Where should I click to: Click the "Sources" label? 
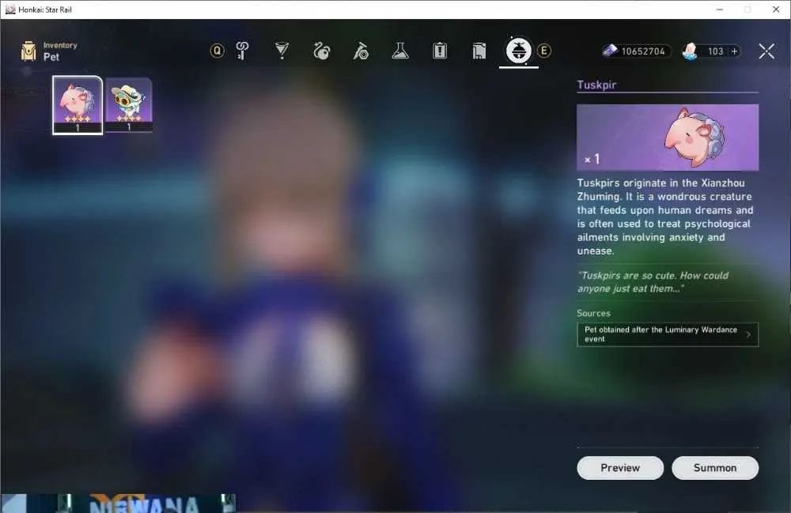(594, 313)
